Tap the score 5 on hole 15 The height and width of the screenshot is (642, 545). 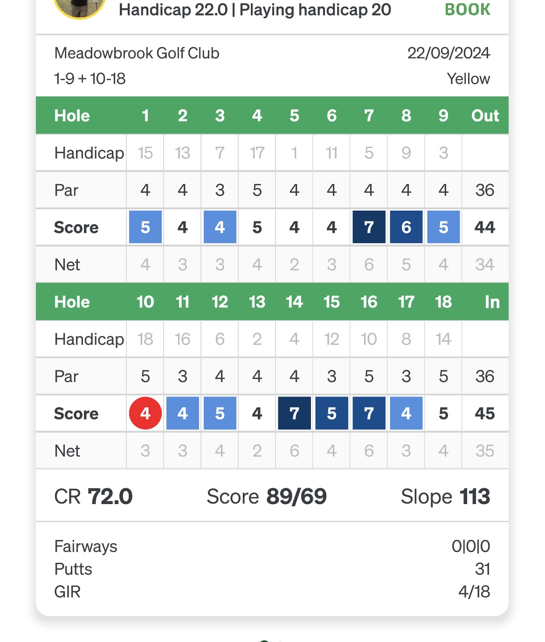click(331, 413)
